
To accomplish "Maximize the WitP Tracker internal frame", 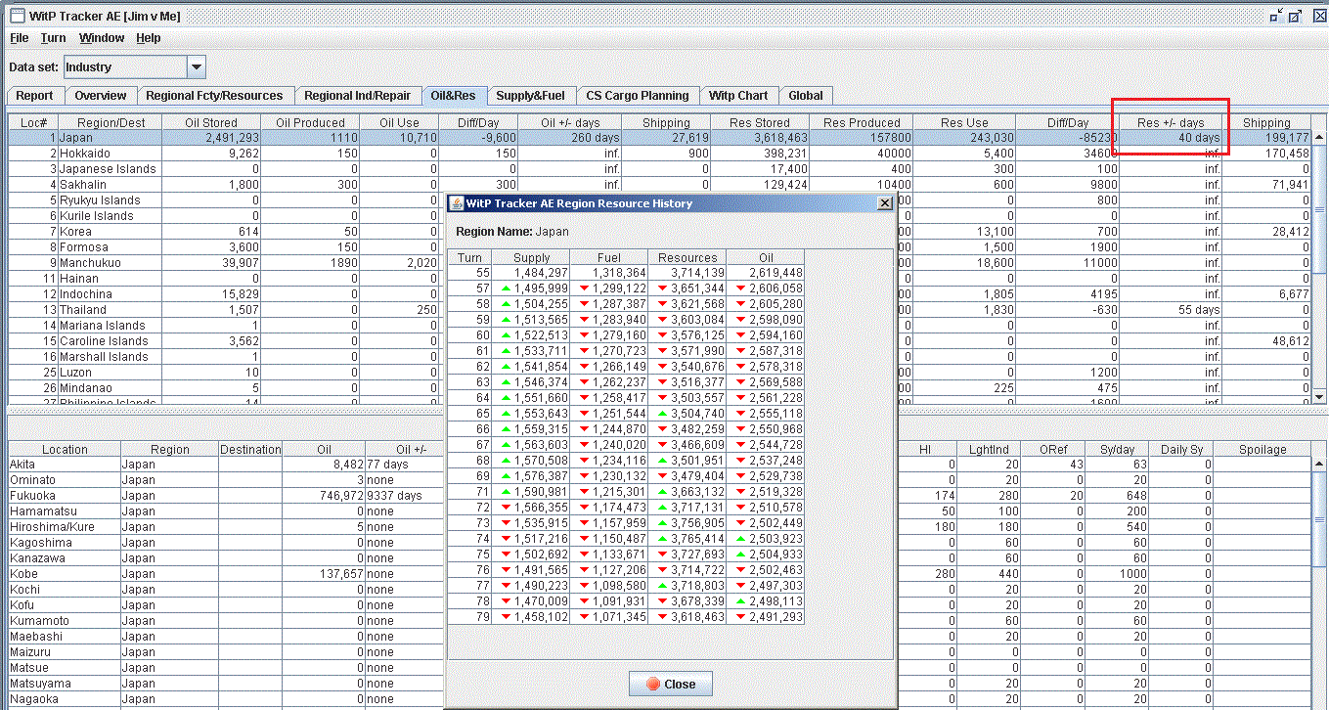I will [x=1294, y=16].
